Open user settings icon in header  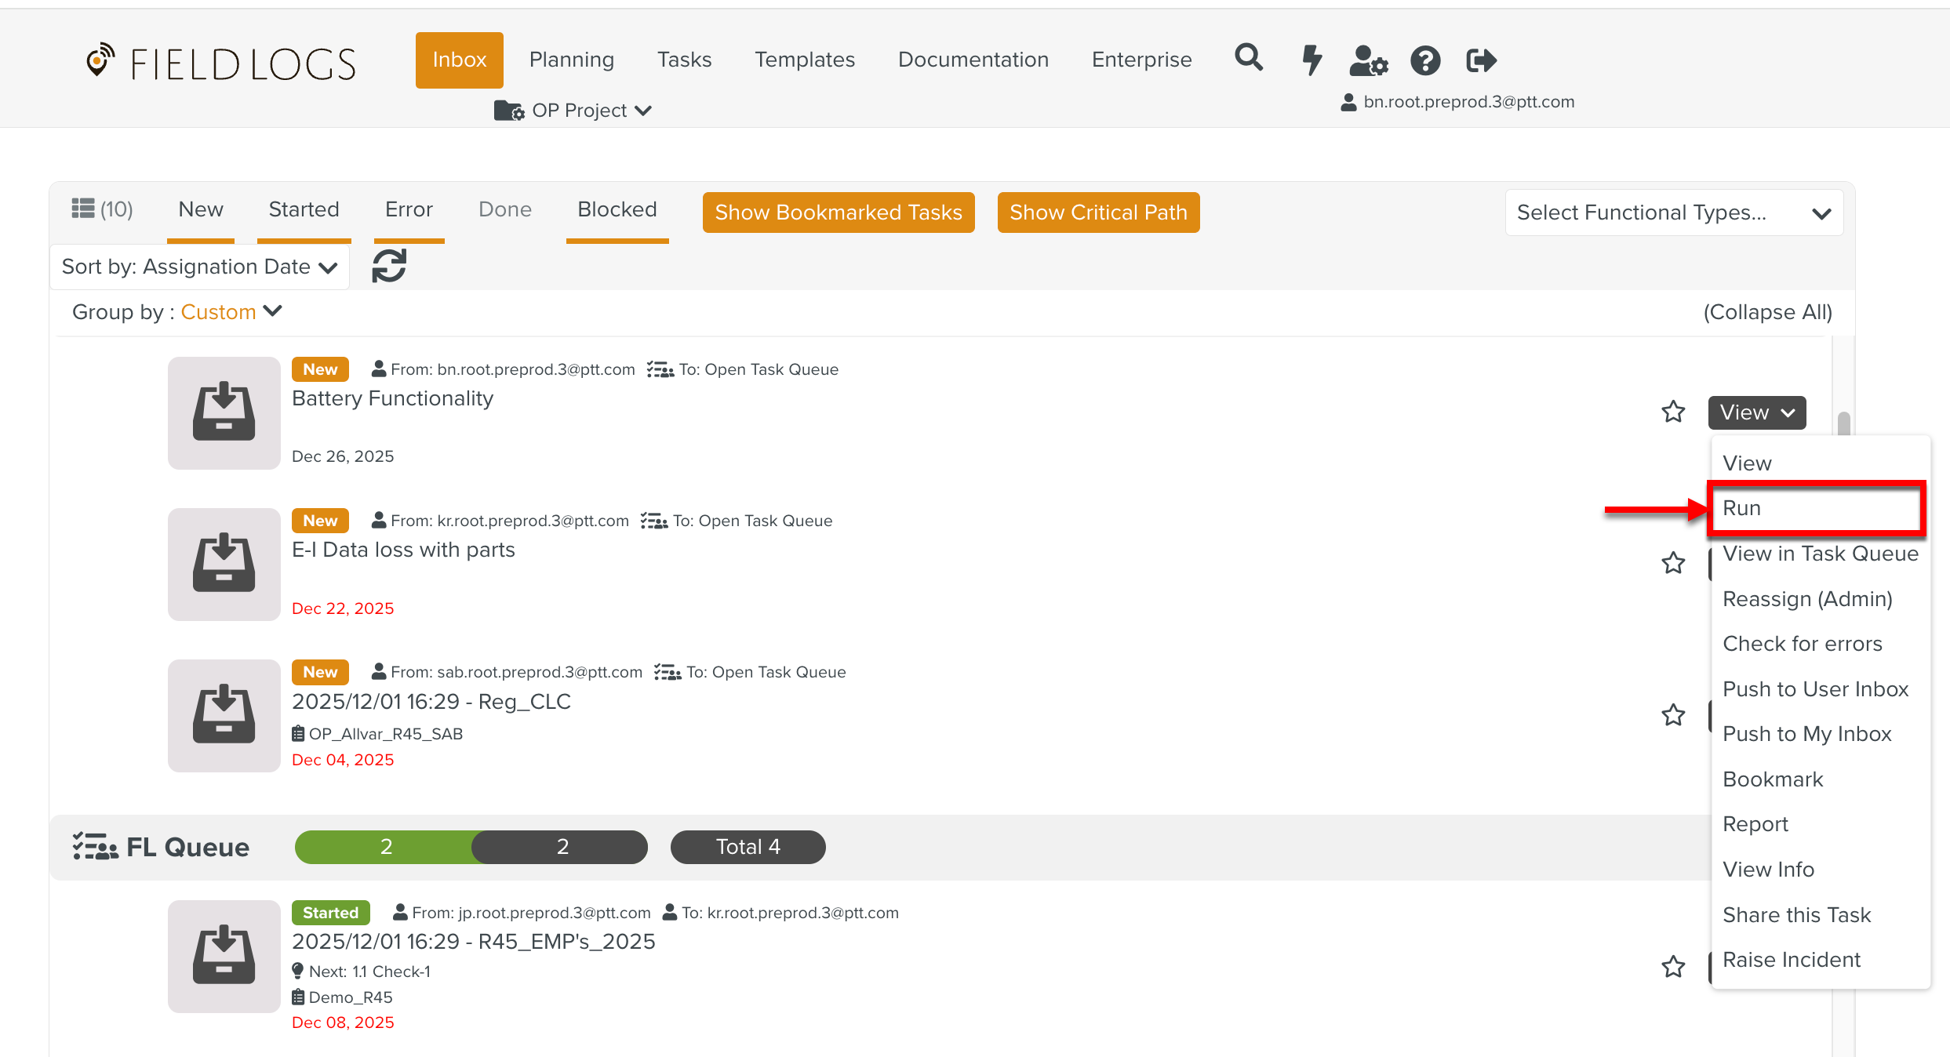(x=1368, y=60)
